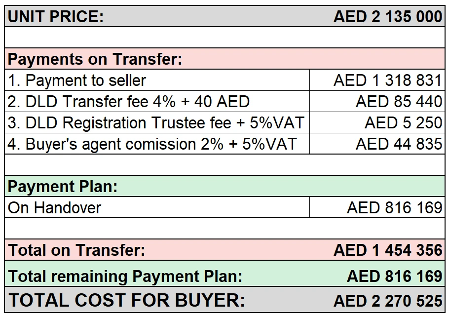
Task: Click the AED 2 135 000 unit price value
Action: coord(388,16)
